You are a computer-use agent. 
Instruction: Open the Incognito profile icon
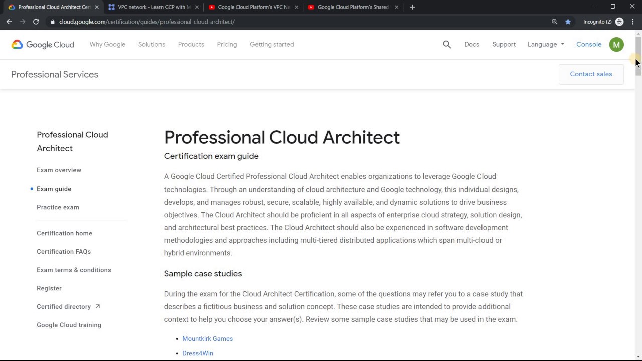[x=619, y=22]
